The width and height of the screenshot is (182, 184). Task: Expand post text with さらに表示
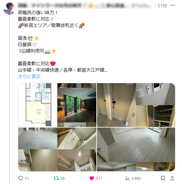[x=29, y=77]
